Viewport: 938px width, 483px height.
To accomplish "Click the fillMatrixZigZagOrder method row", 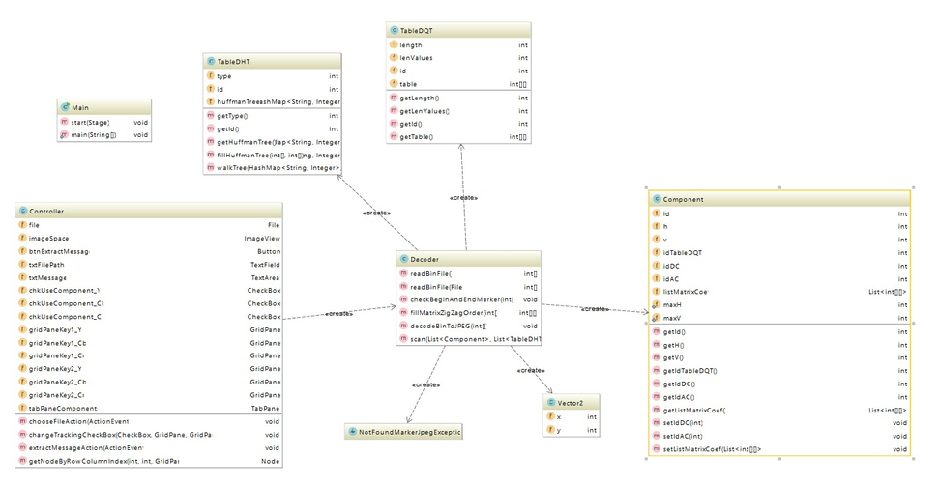I will [469, 313].
